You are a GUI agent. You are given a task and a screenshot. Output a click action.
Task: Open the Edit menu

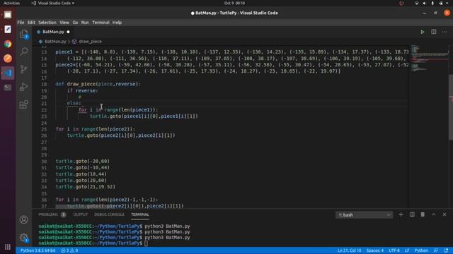pyautogui.click(x=31, y=23)
